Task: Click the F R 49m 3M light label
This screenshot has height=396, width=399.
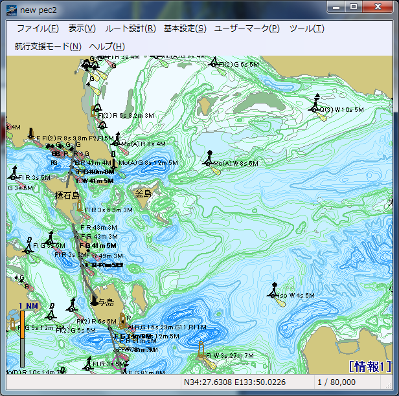Action: tap(104, 256)
